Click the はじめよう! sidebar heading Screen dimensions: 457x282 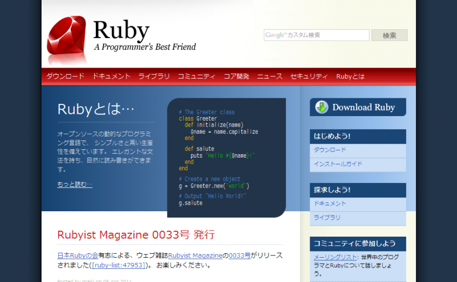[x=332, y=136]
